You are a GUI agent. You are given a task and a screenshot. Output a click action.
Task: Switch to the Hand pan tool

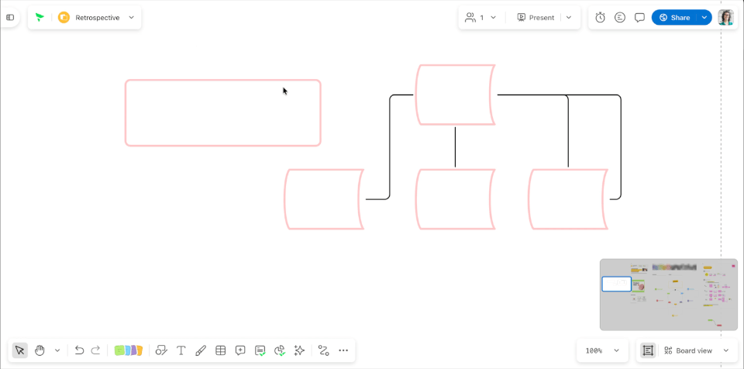tap(40, 350)
